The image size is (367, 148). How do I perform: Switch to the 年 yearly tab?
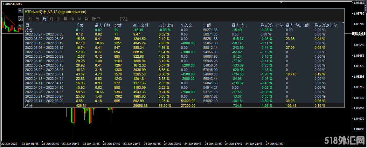[x=65, y=19]
